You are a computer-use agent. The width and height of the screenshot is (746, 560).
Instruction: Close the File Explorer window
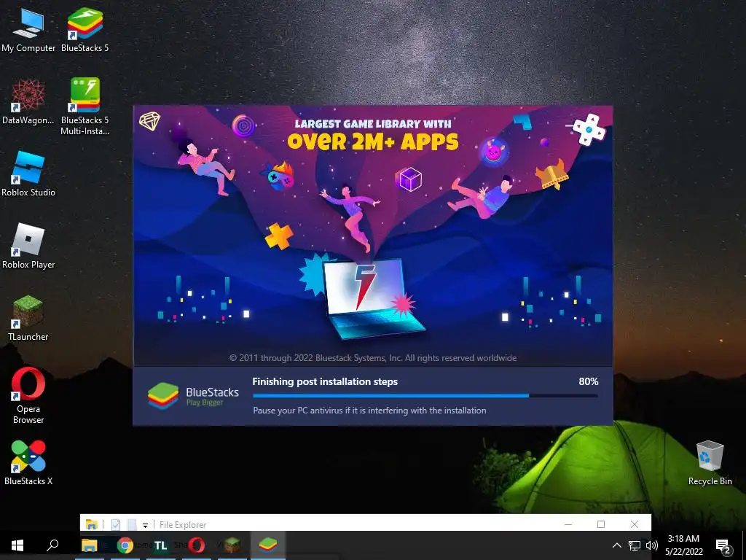(x=635, y=524)
